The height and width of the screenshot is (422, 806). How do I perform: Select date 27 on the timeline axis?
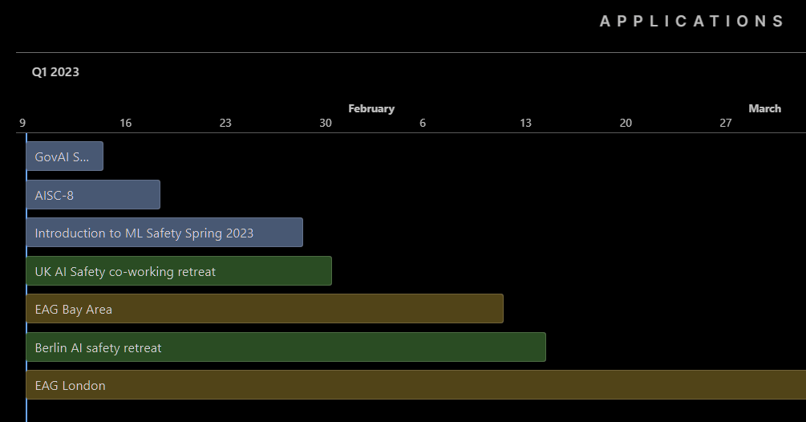726,123
